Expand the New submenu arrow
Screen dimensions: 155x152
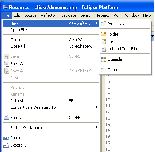tap(97, 23)
